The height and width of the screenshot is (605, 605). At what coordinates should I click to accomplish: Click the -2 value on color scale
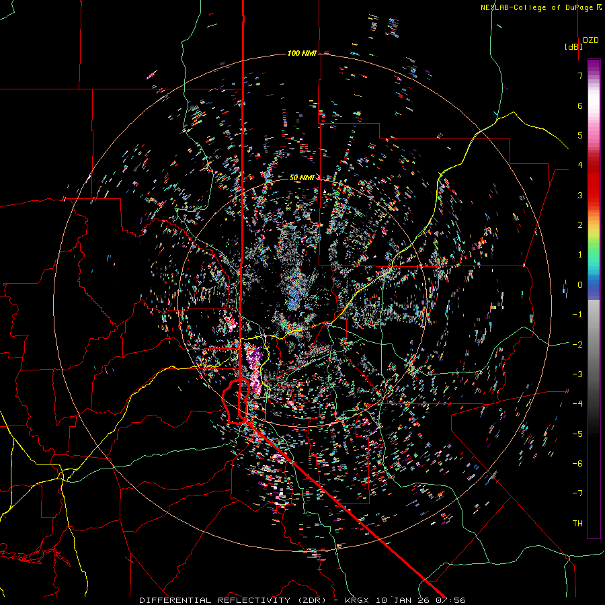pos(577,344)
